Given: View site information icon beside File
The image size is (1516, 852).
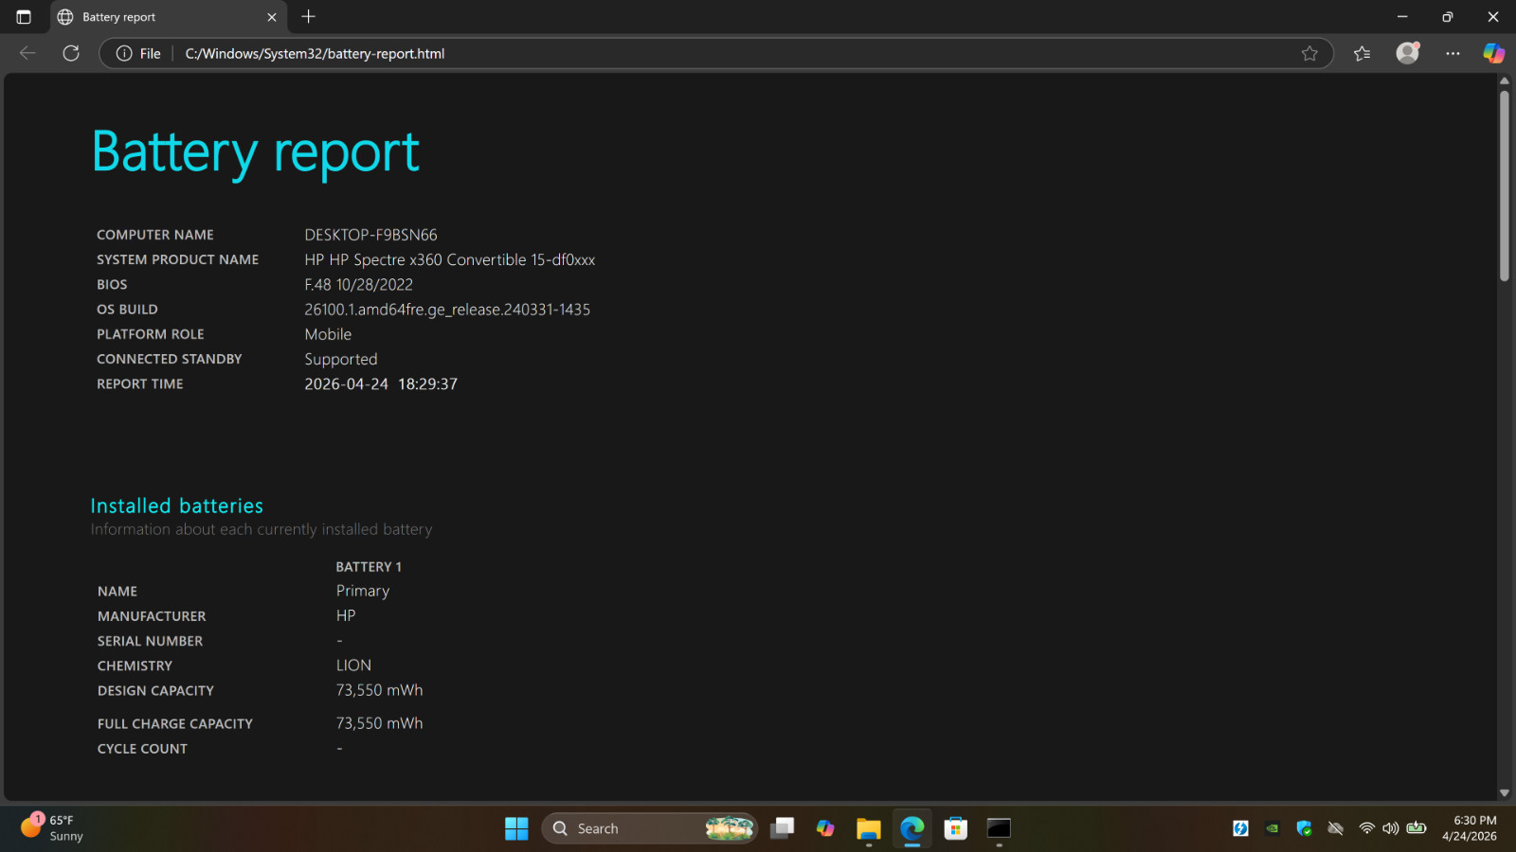Looking at the screenshot, I should tap(124, 53).
